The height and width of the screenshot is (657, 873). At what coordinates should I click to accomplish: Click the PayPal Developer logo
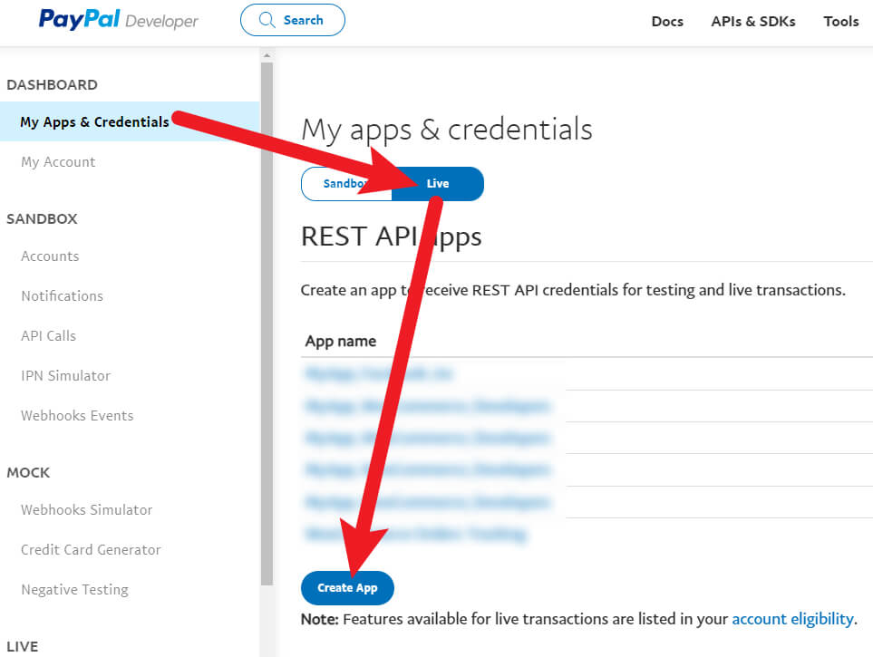click(118, 20)
